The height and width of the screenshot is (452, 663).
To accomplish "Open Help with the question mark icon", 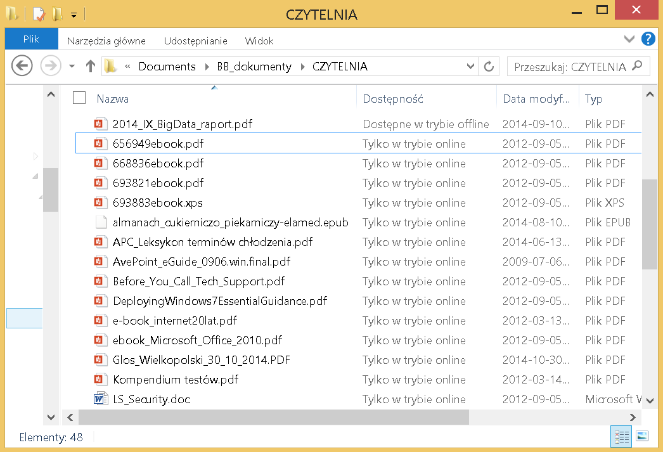I will 648,39.
